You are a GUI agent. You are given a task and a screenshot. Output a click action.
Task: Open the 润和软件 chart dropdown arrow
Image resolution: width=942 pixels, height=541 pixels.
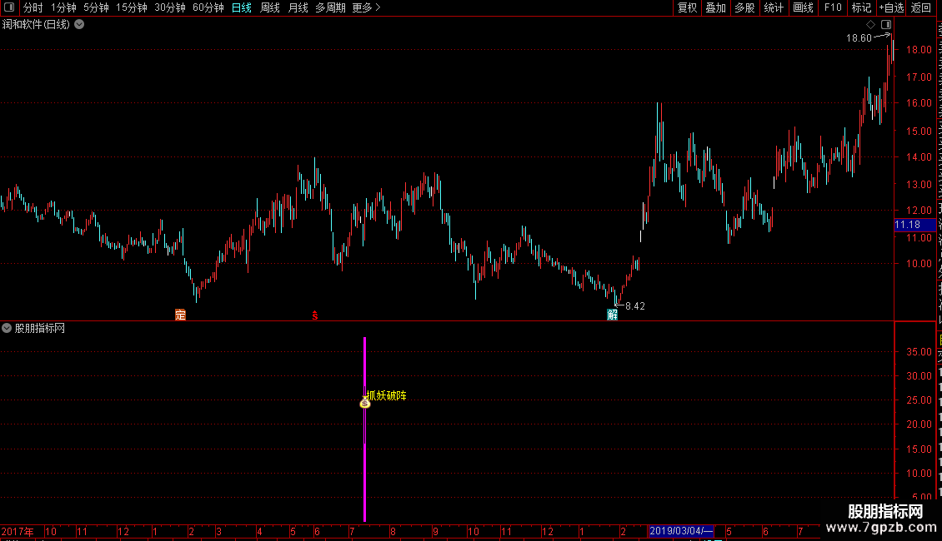pos(79,25)
